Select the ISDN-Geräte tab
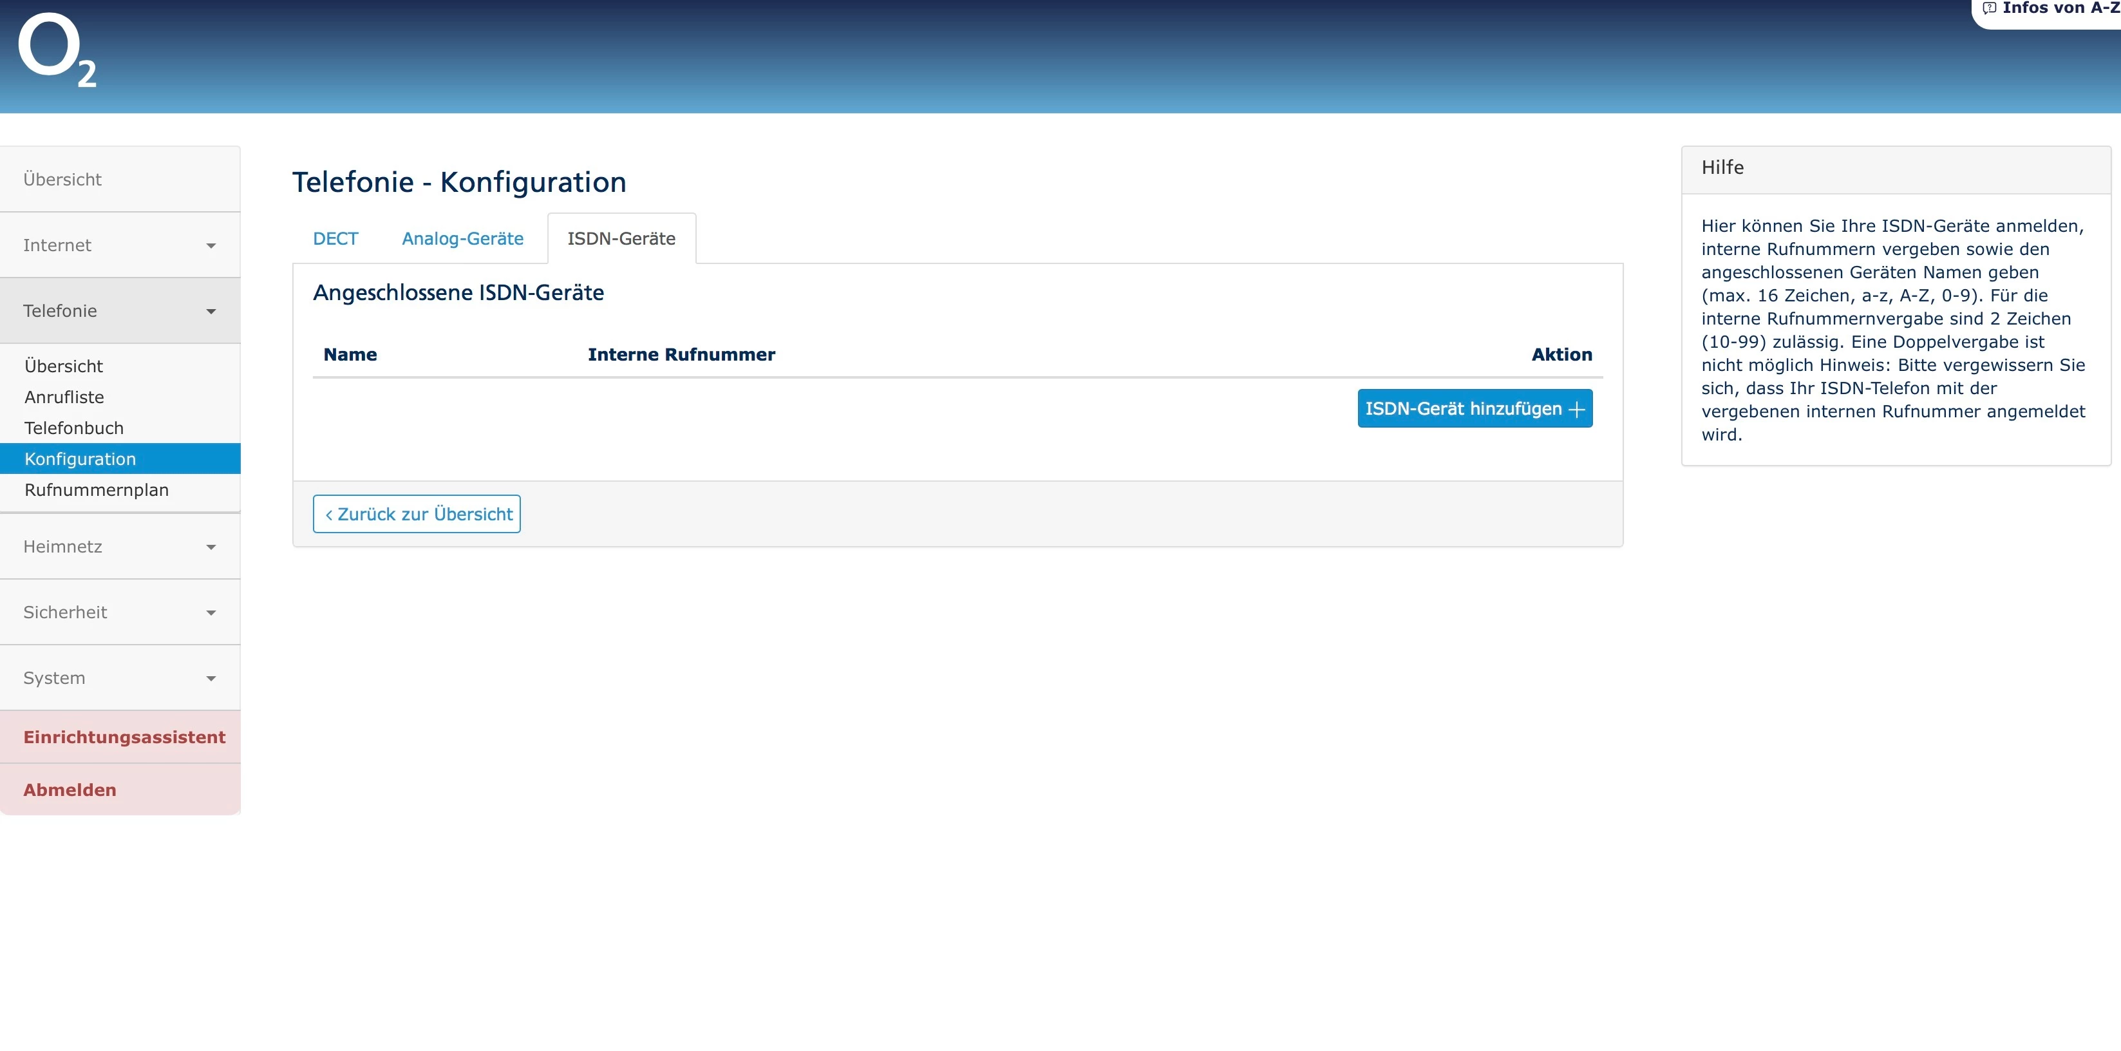 point(621,239)
